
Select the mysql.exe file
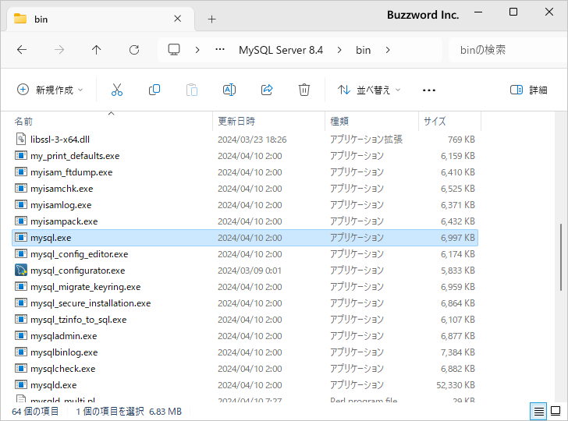tap(245, 238)
